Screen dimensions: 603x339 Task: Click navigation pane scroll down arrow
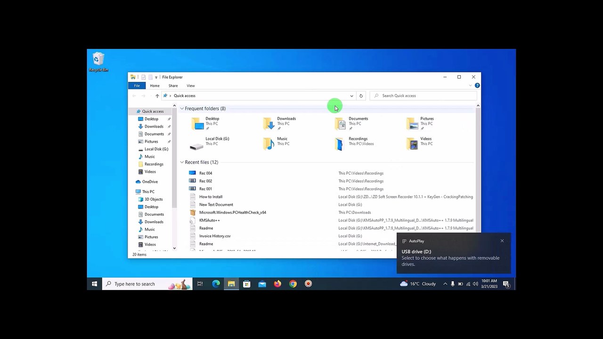(x=174, y=248)
